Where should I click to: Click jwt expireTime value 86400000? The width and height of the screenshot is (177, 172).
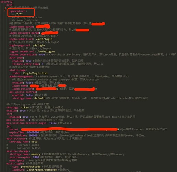pyautogui.click(x=33, y=132)
